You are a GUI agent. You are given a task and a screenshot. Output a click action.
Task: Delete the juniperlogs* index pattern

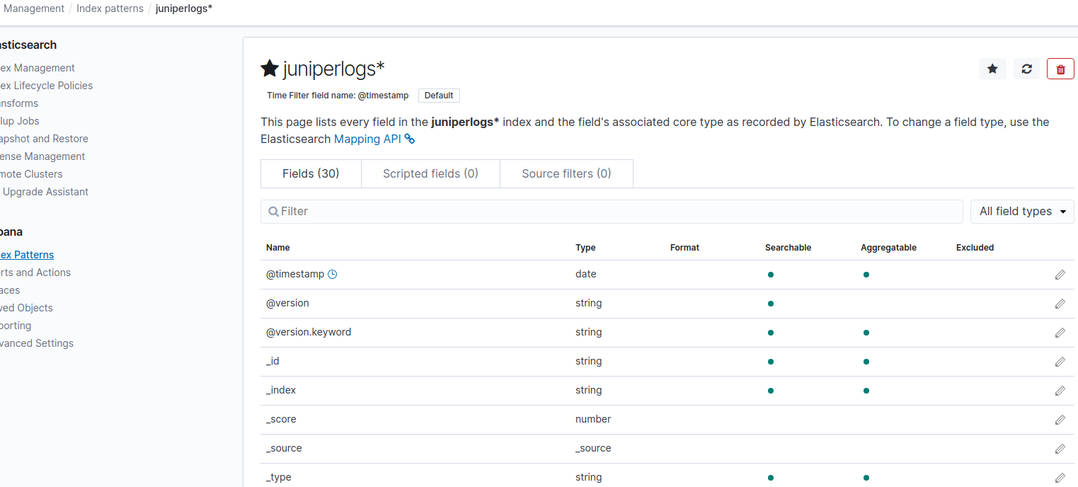[1060, 69]
